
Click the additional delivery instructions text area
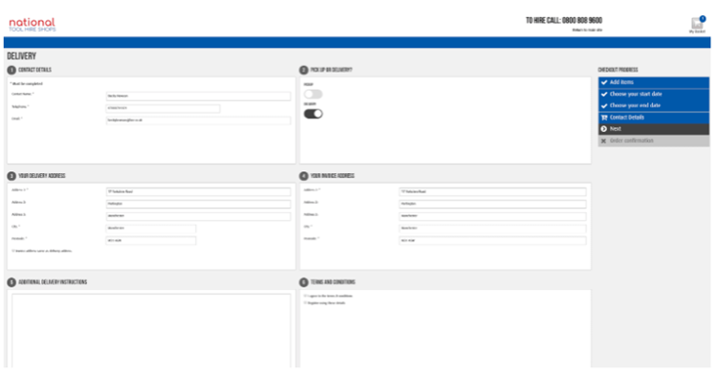click(x=151, y=331)
